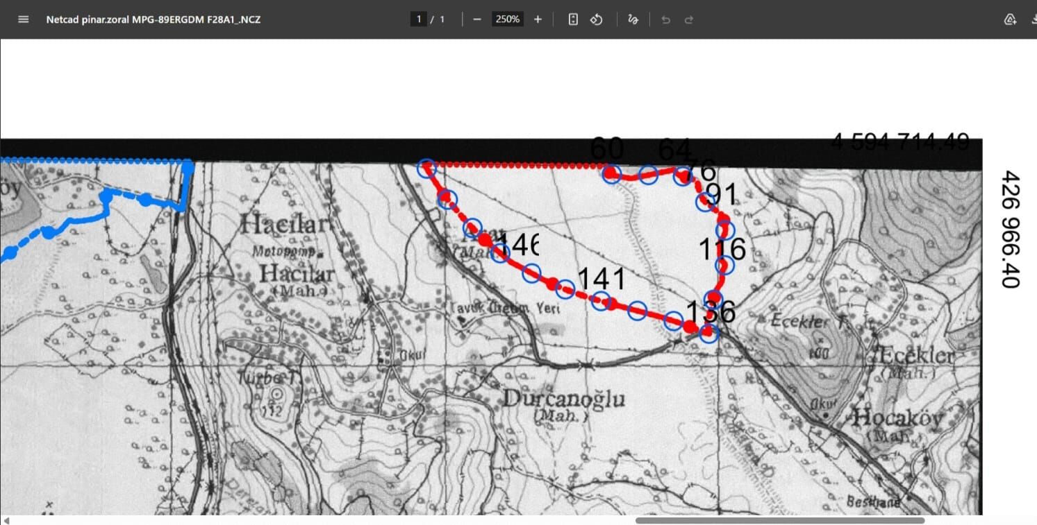Save the PDF to Google Drive
The width and height of the screenshot is (1037, 525).
pos(1011,19)
